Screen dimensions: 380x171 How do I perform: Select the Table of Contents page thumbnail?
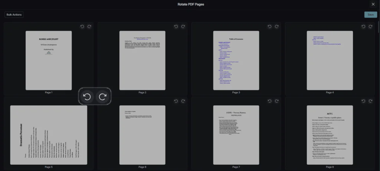(x=236, y=60)
